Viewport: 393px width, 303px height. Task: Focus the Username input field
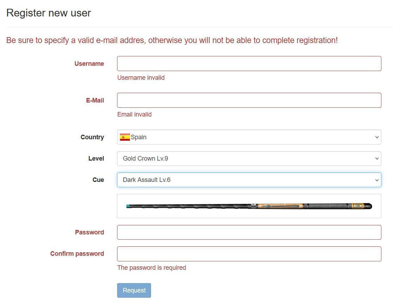pos(249,64)
